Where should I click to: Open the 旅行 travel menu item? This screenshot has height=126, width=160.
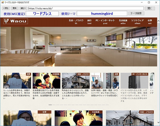(x=89, y=22)
